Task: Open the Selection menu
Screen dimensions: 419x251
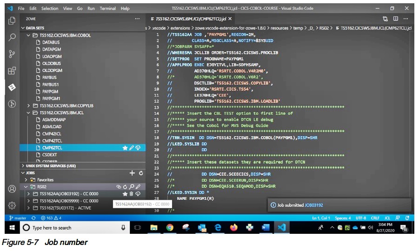Action: click(50, 8)
